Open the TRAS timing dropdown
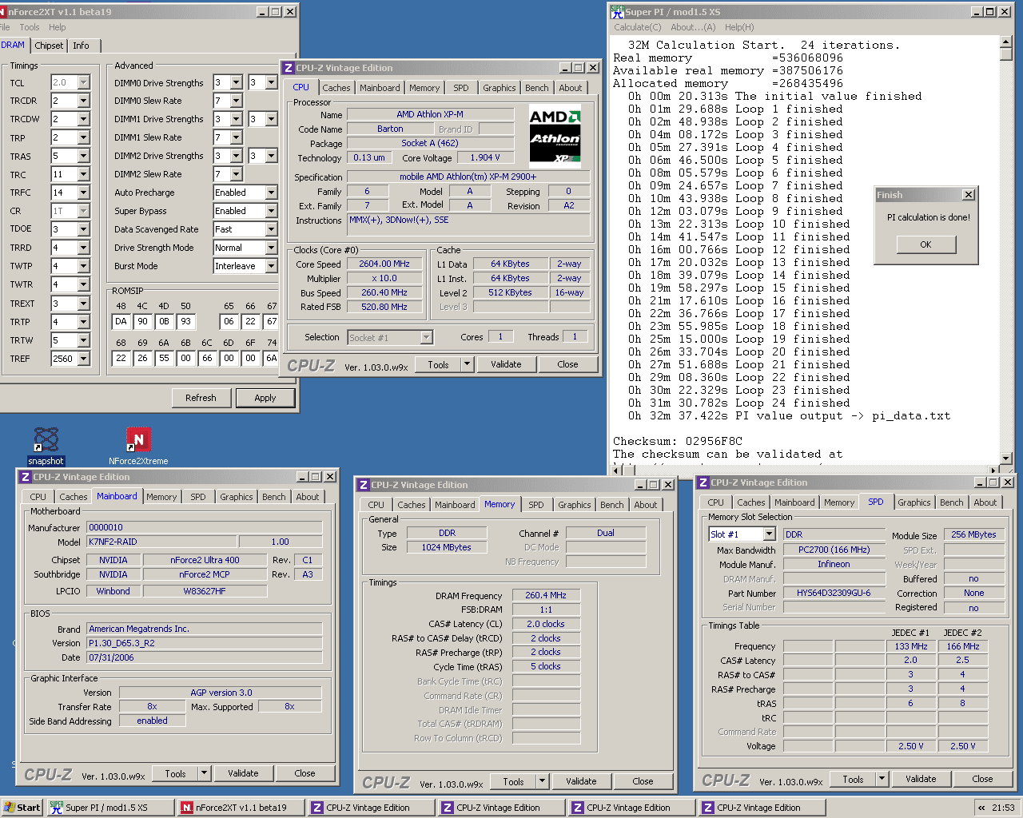The image size is (1023, 818). click(83, 156)
